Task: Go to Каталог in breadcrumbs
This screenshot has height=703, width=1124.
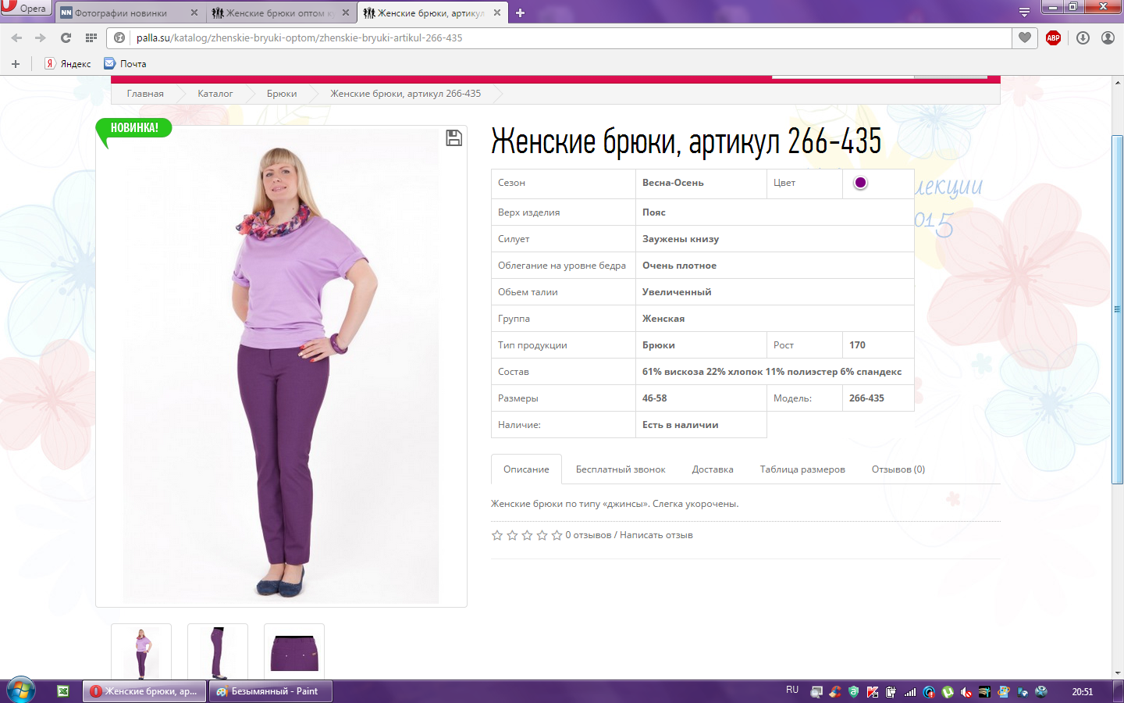Action: pos(215,94)
